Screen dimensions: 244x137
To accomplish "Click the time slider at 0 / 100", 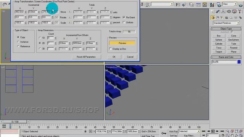I will (15, 122).
